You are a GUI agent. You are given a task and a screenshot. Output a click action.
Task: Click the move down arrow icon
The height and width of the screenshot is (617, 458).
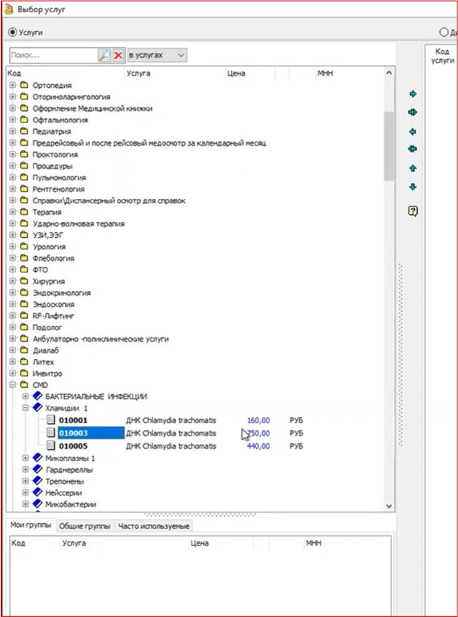point(413,187)
